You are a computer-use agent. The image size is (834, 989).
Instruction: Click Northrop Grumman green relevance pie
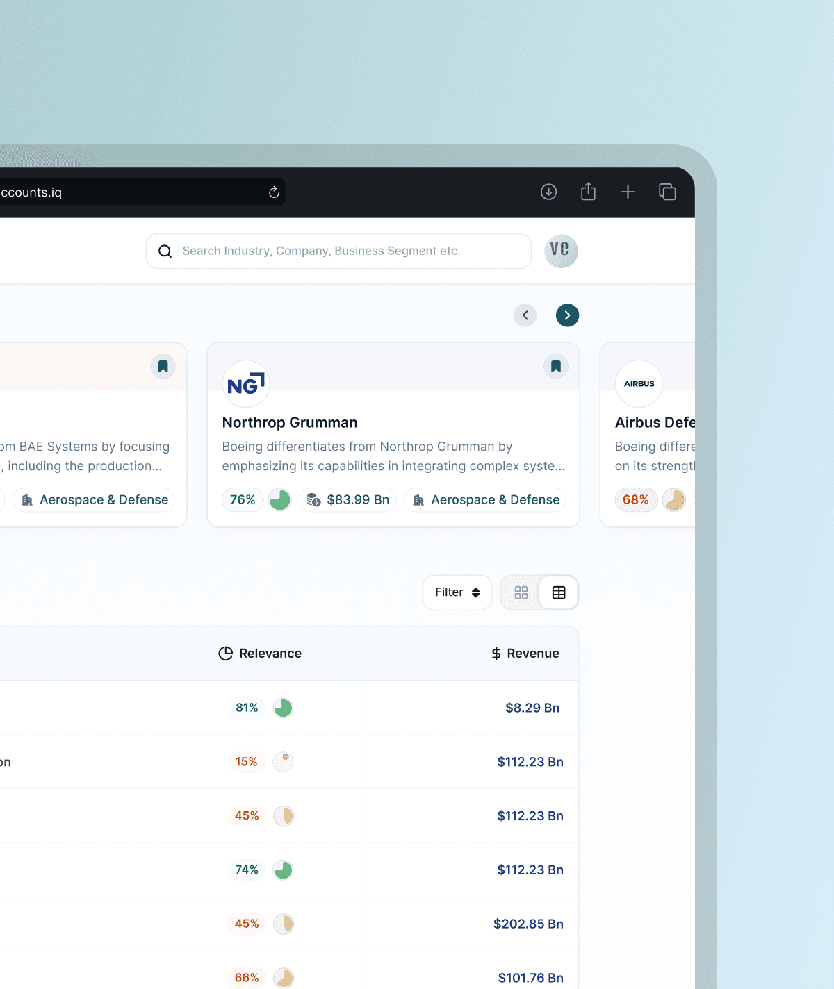(x=279, y=500)
